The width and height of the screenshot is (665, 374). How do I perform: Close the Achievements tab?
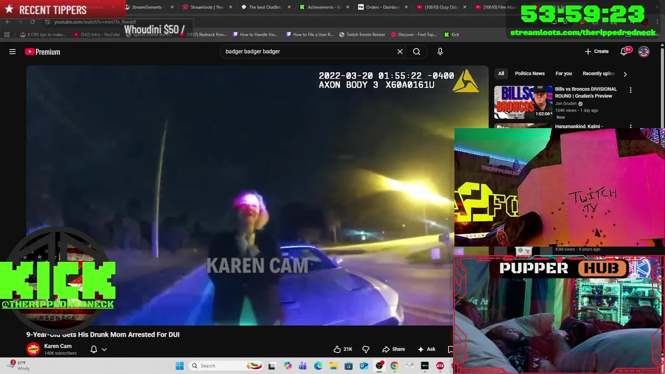click(347, 7)
